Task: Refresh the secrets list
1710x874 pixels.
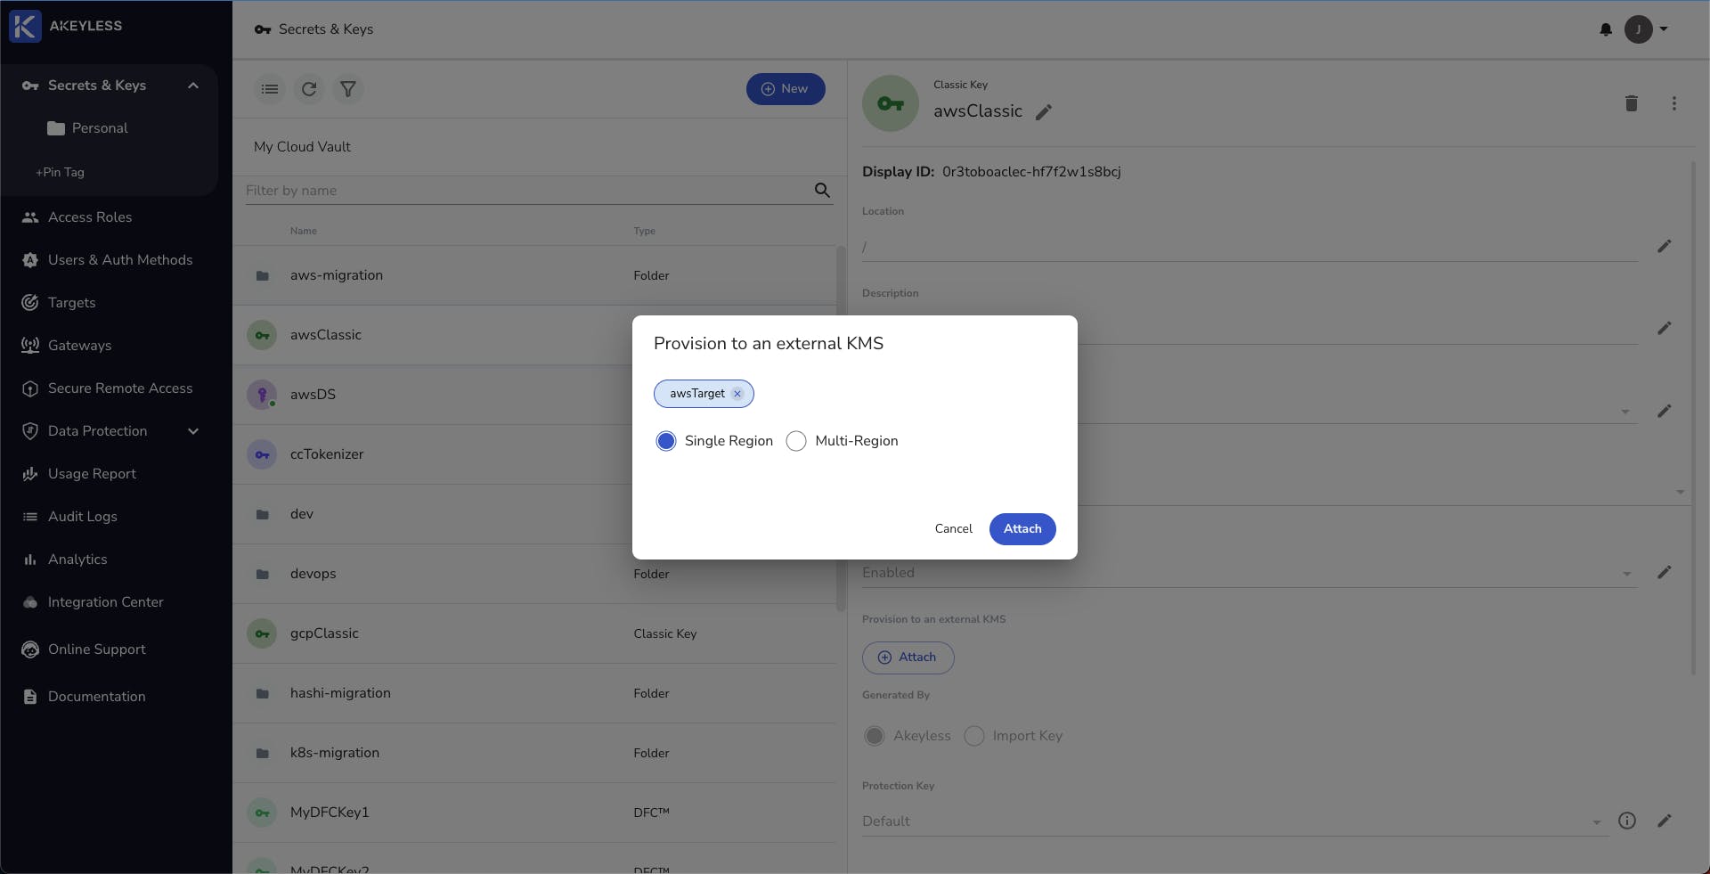Action: pyautogui.click(x=308, y=89)
